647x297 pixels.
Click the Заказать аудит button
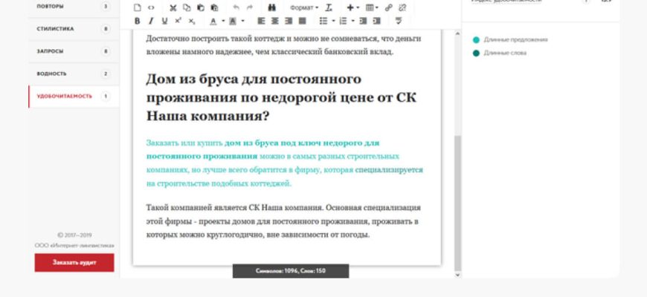[74, 262]
